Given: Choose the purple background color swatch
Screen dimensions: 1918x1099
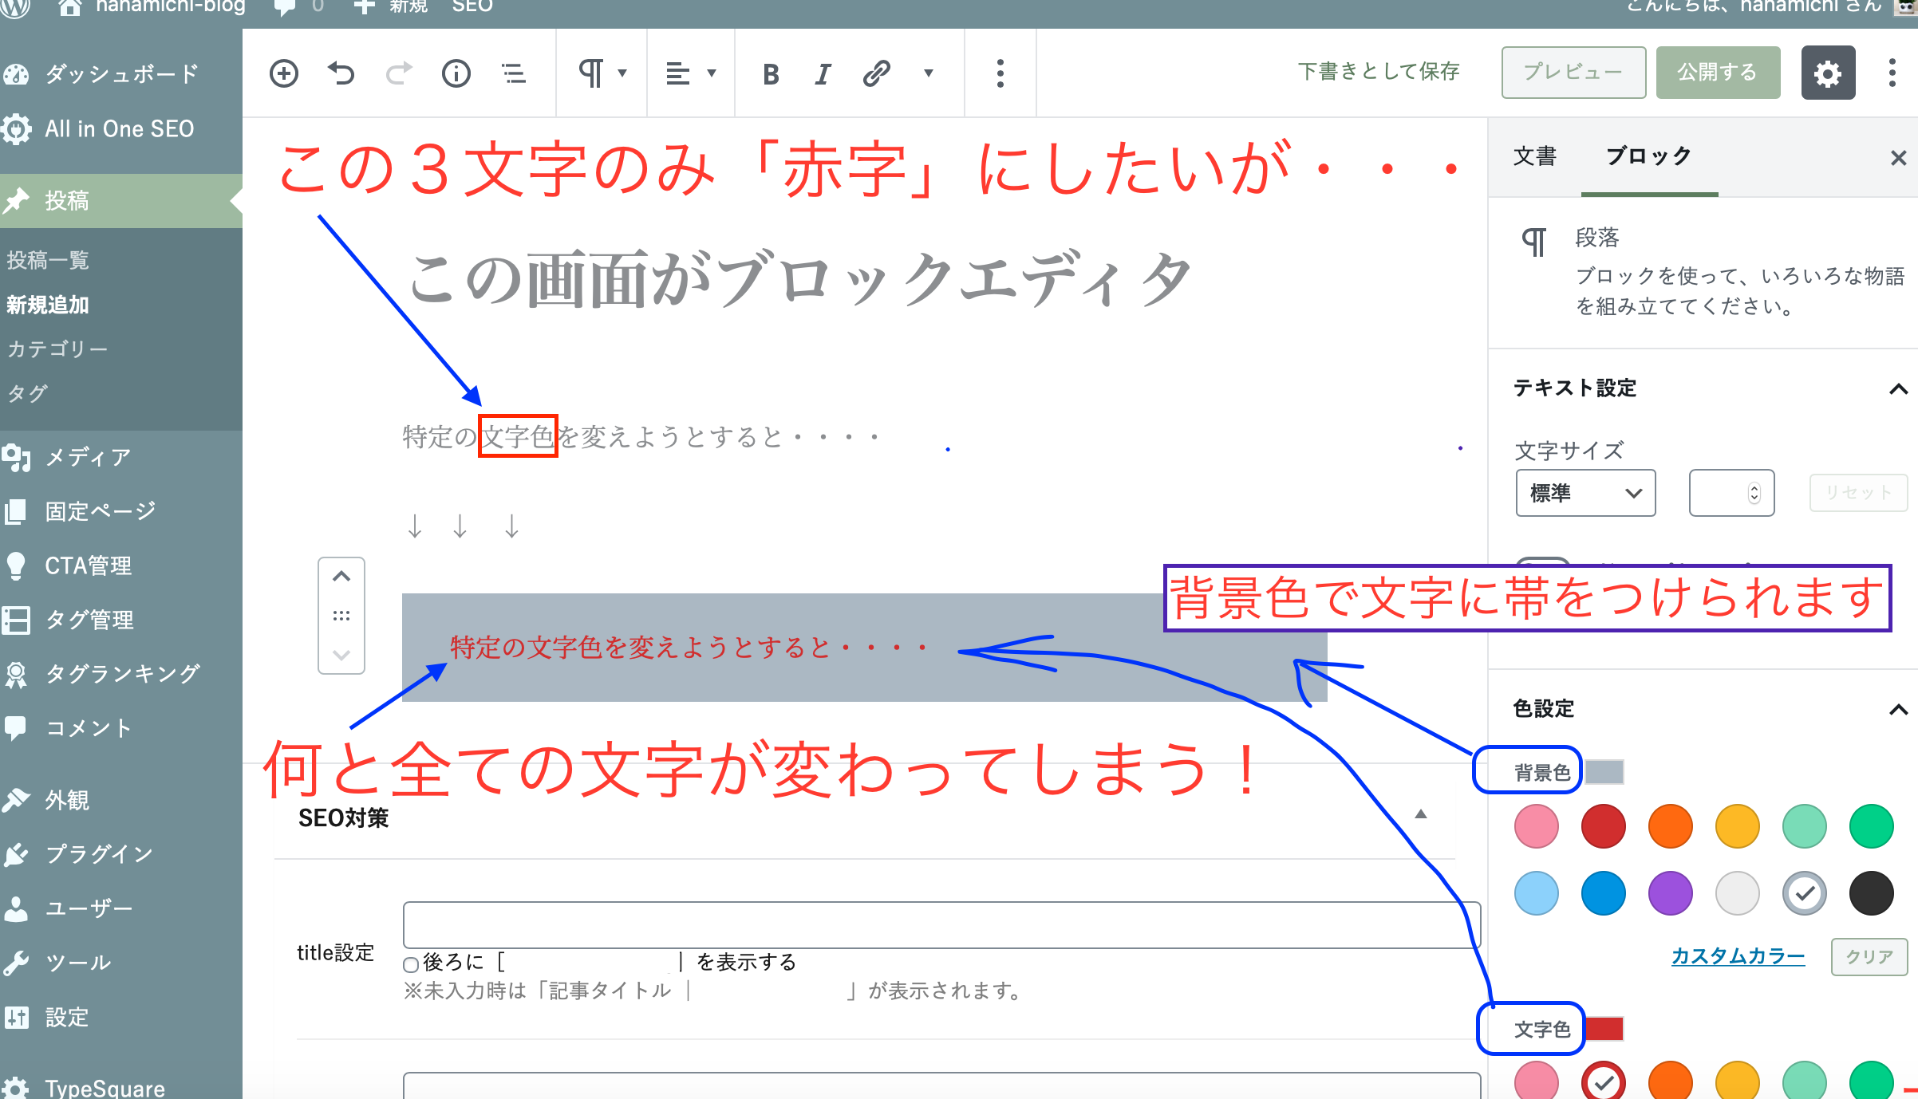Looking at the screenshot, I should click(1670, 893).
